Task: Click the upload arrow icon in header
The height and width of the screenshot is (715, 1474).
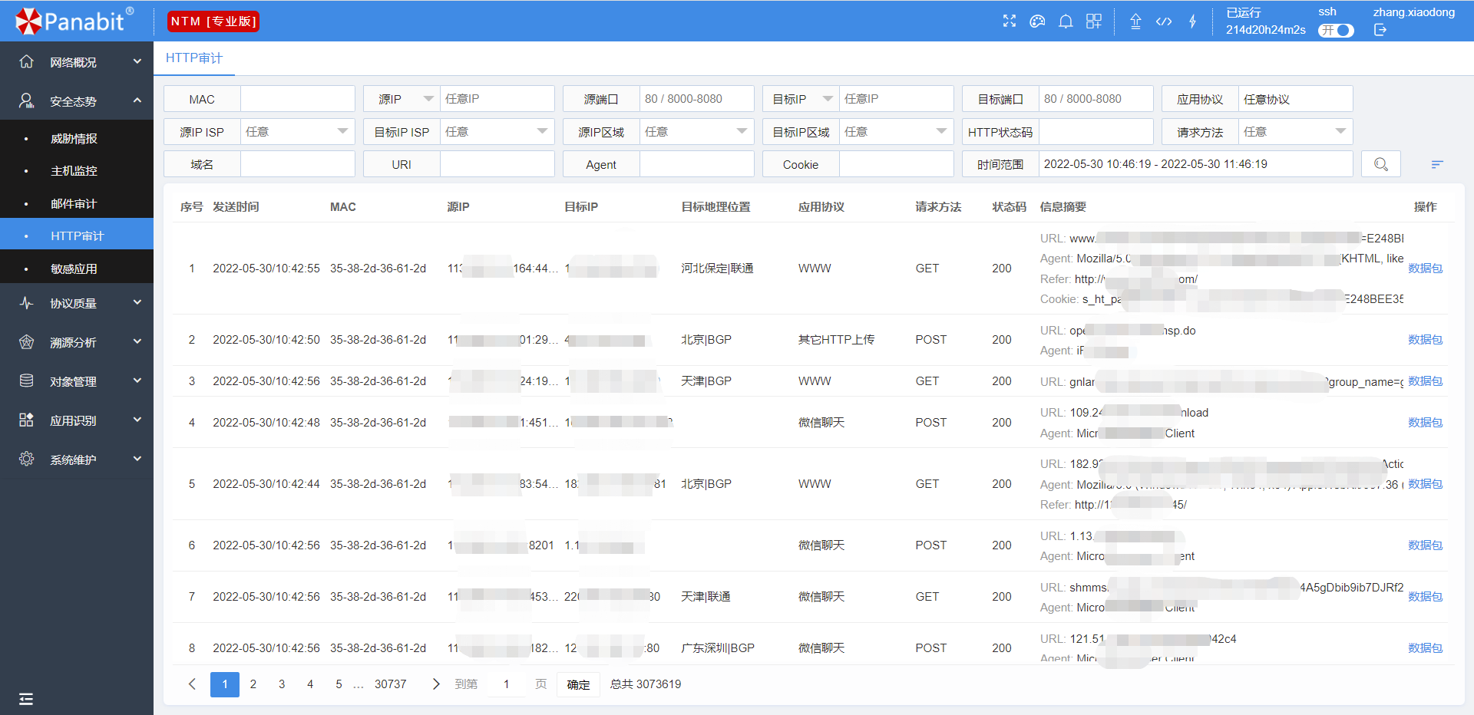Action: (1135, 21)
